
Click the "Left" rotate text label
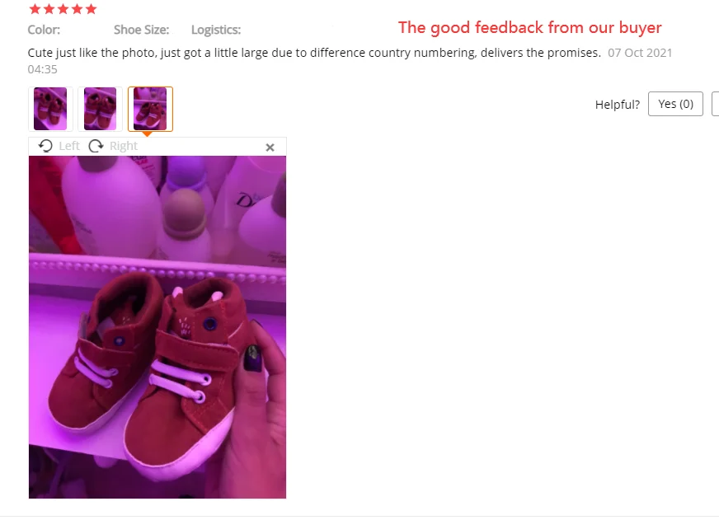[x=69, y=146]
